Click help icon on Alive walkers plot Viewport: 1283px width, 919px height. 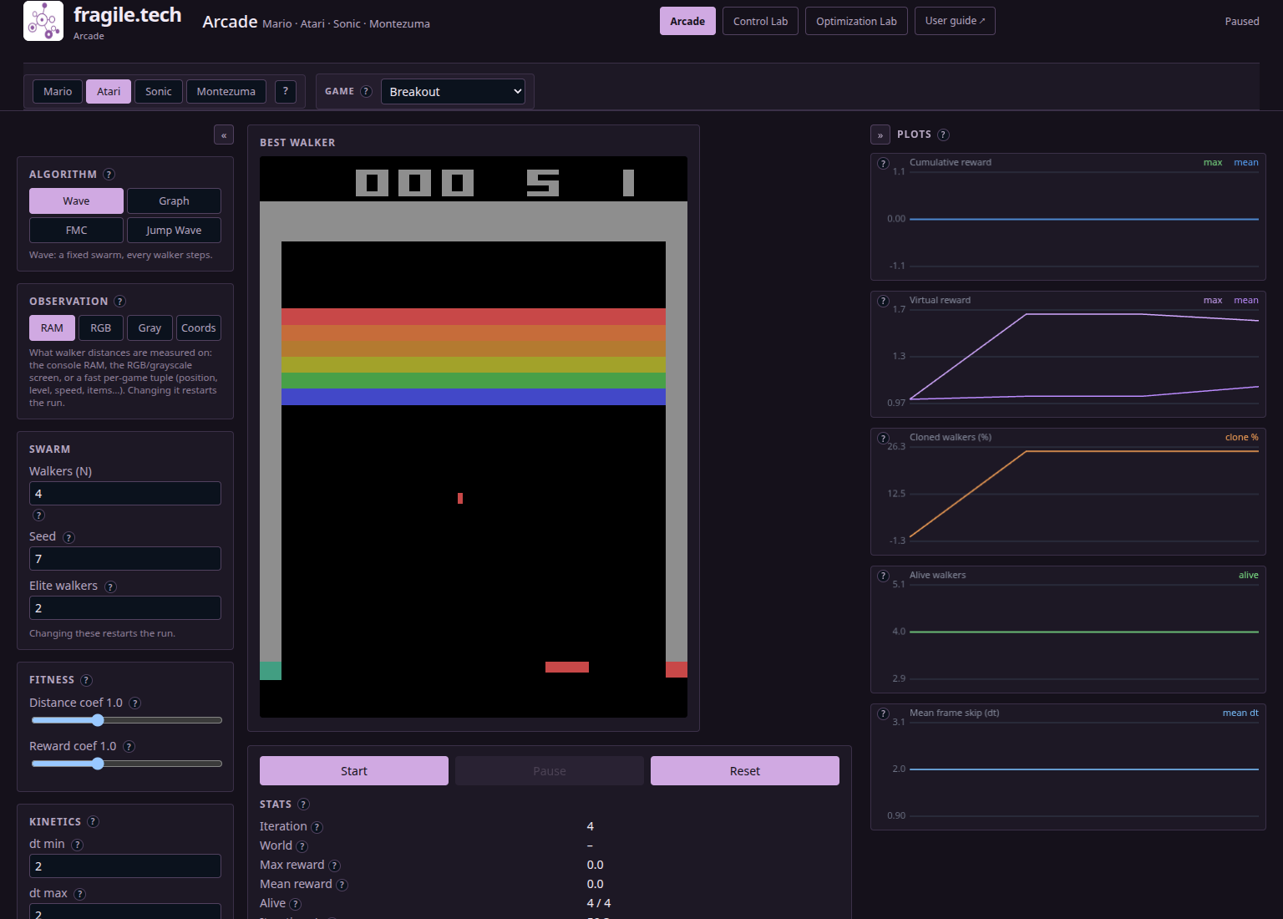pos(883,576)
